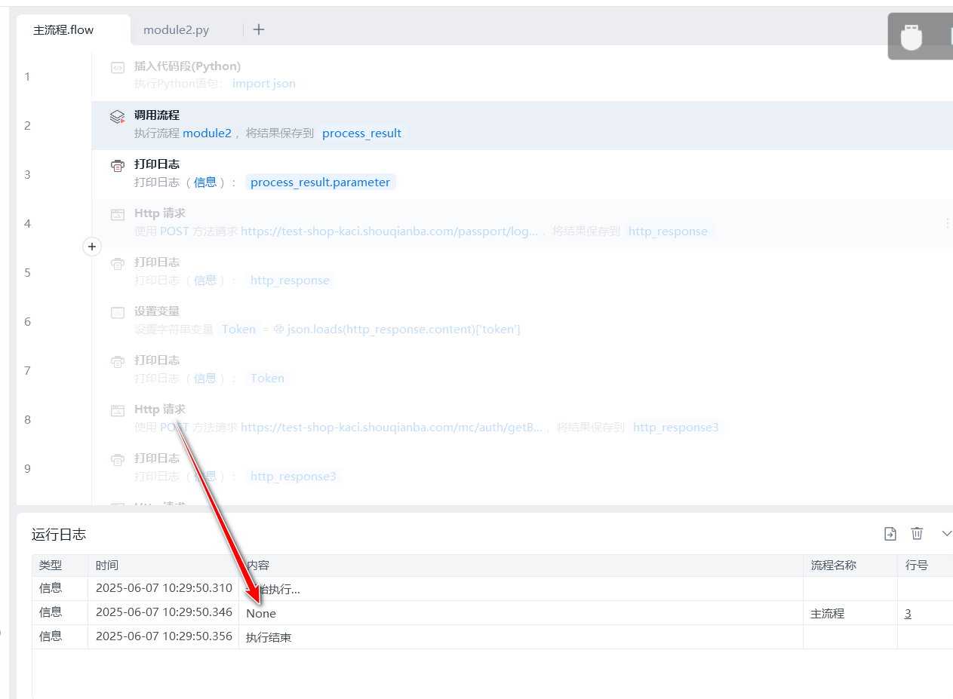Click the json.loads expression on line 6

tap(397, 330)
